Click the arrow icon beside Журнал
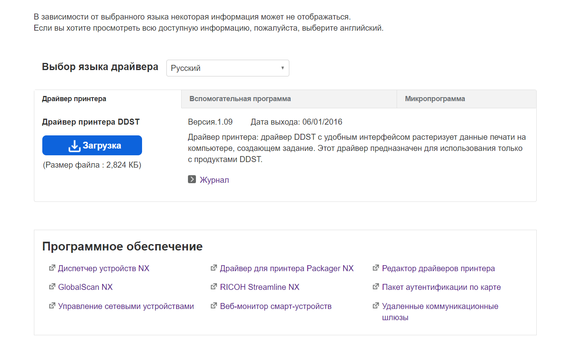The height and width of the screenshot is (350, 581). point(192,180)
